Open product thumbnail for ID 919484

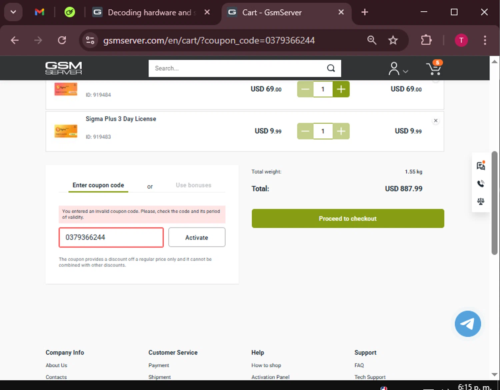[x=66, y=89]
